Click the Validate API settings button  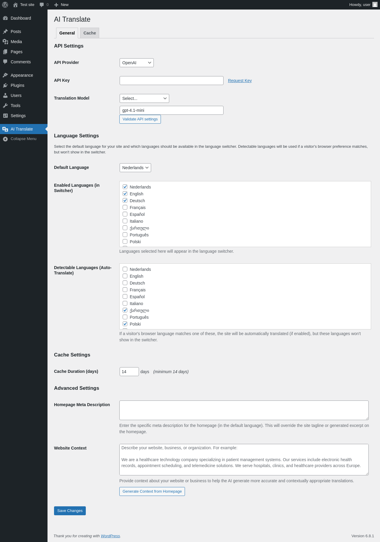pos(140,119)
